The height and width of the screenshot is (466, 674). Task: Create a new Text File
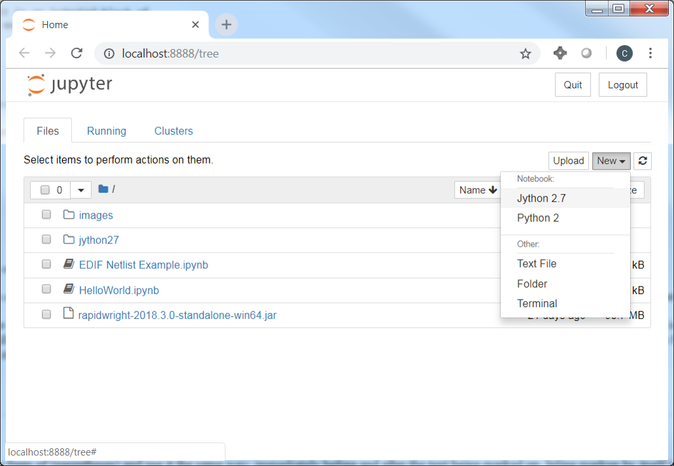coord(565,264)
